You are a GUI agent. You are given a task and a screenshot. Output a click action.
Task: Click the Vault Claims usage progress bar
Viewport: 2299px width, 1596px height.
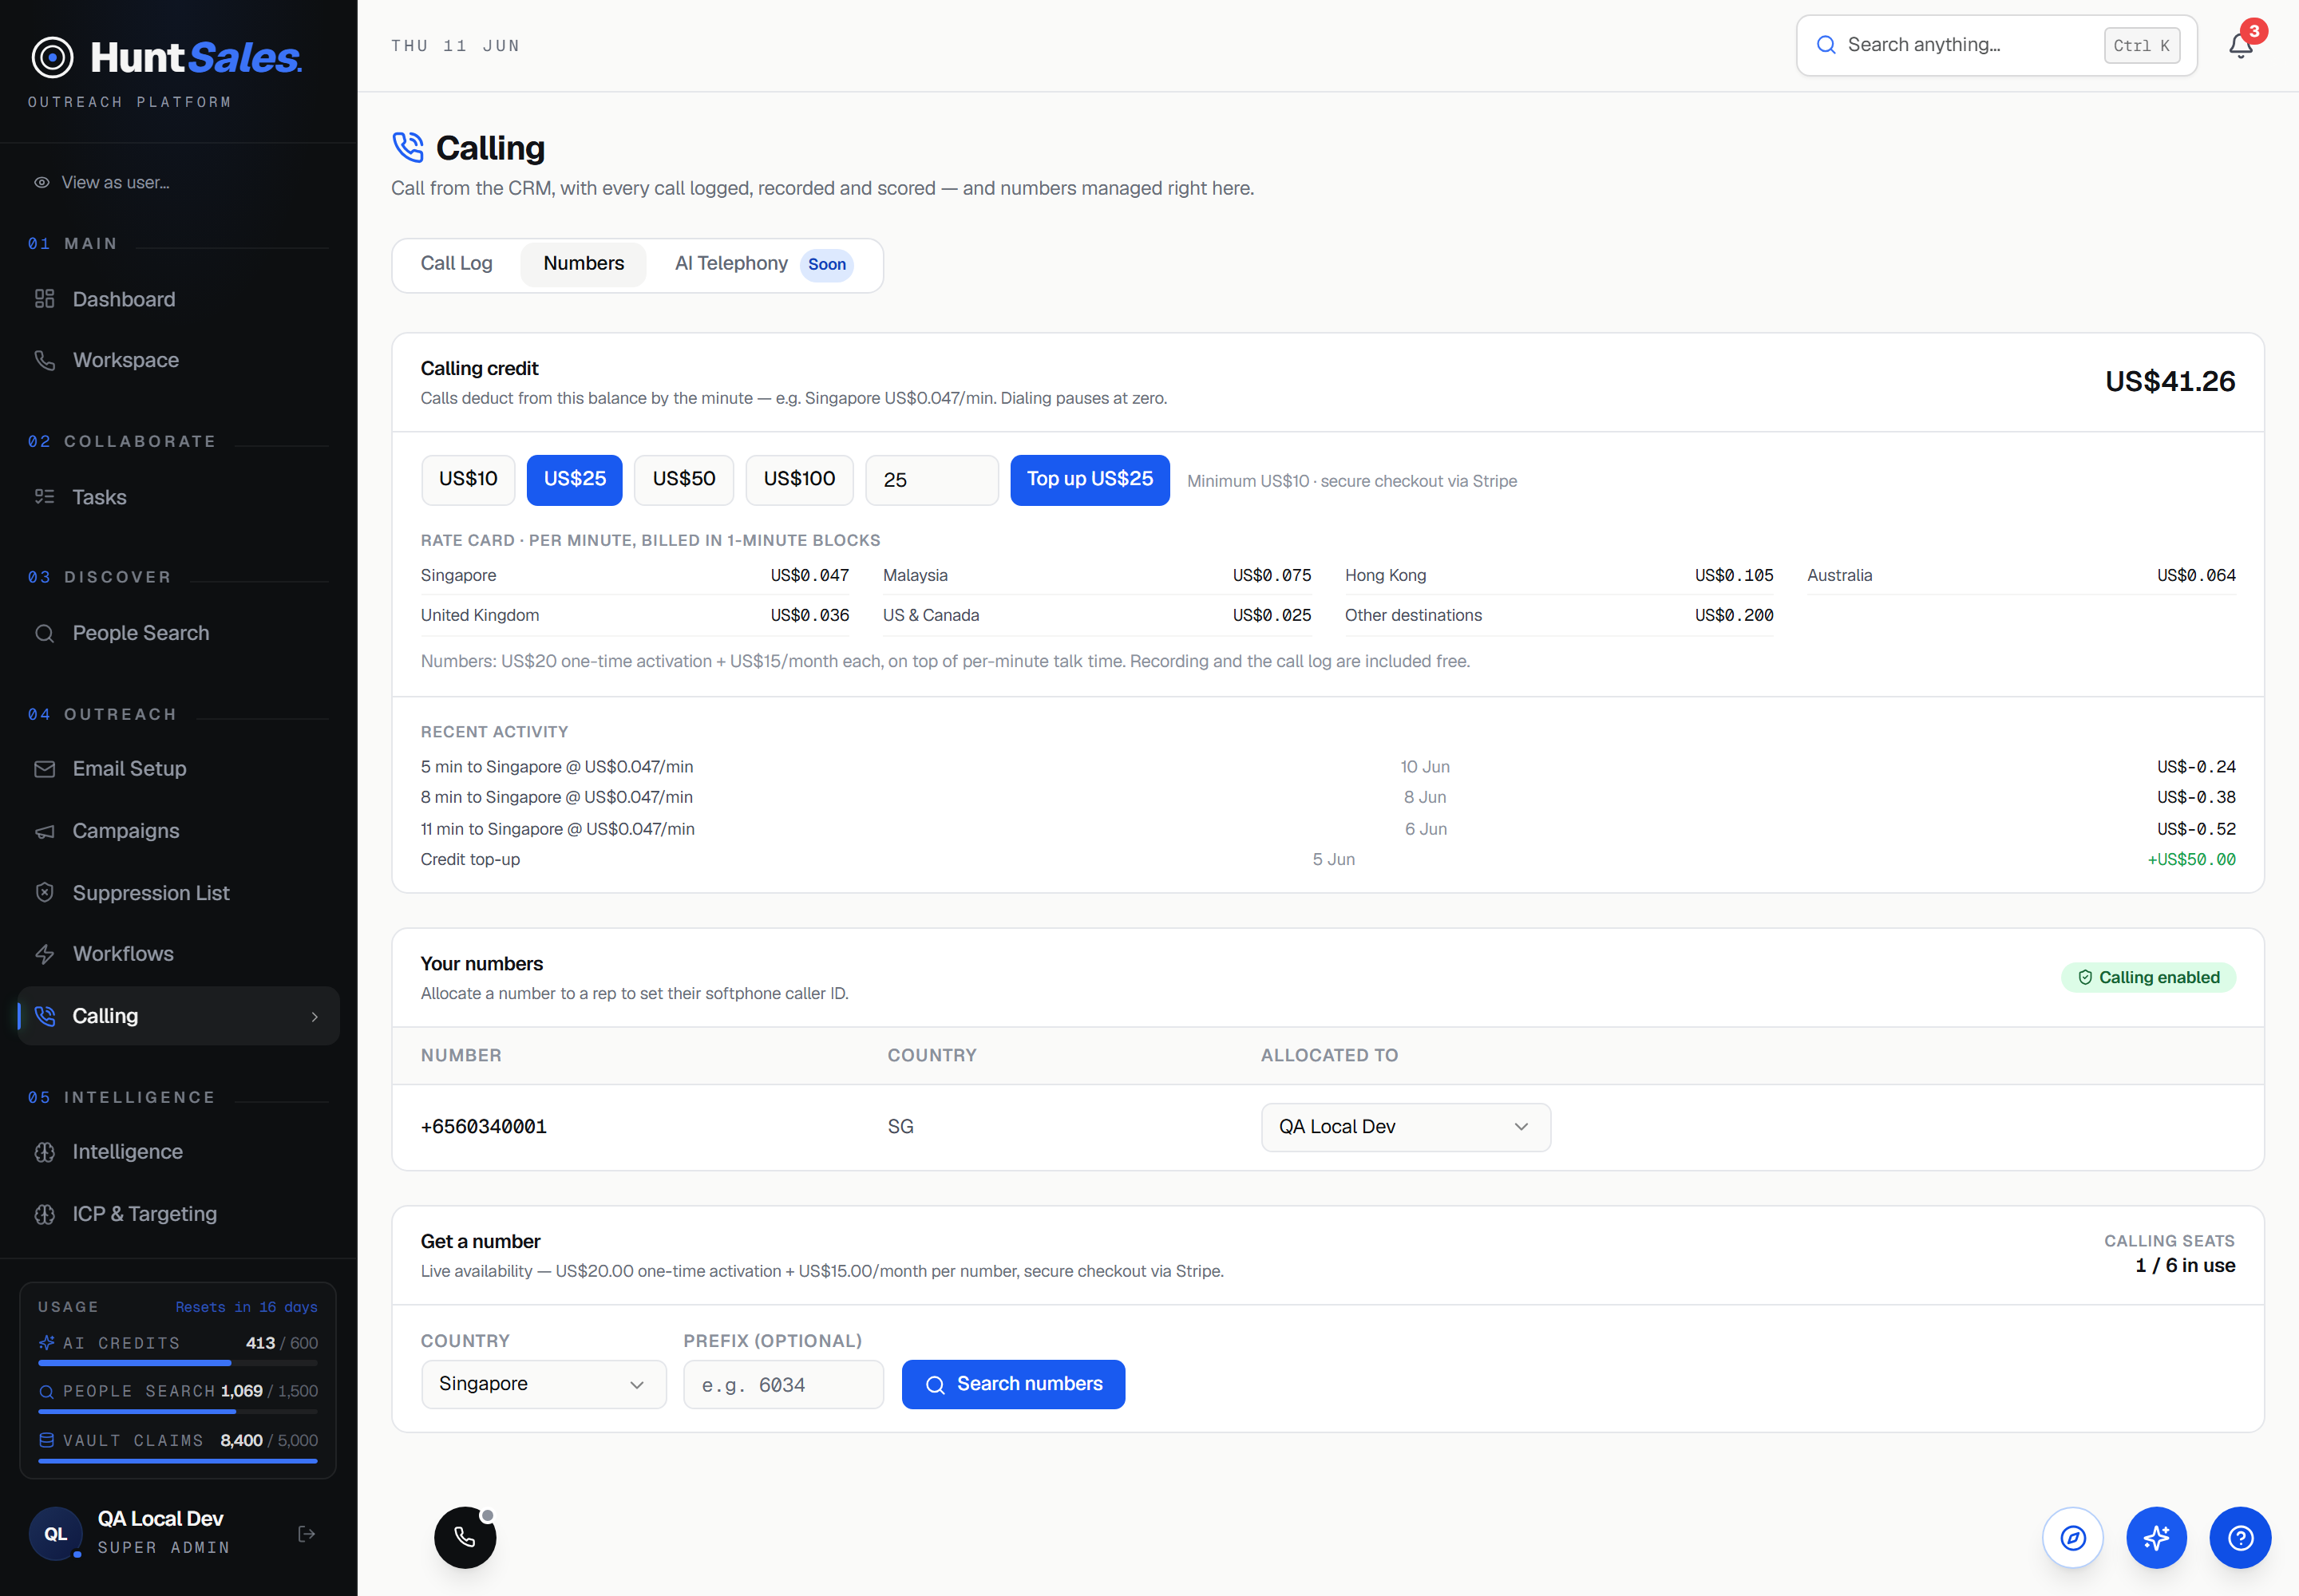(178, 1461)
